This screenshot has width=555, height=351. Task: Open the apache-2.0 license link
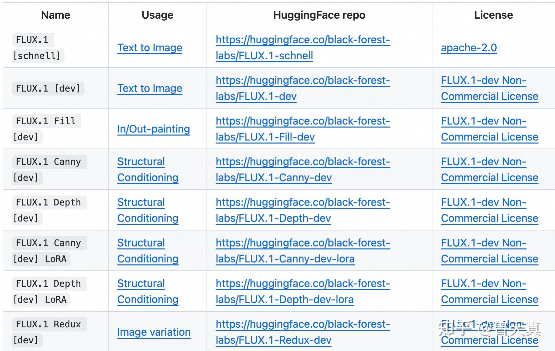coord(469,48)
